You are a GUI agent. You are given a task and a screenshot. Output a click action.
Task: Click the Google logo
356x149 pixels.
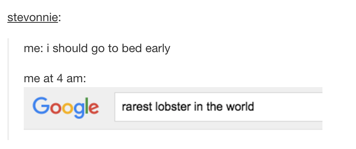coord(65,108)
